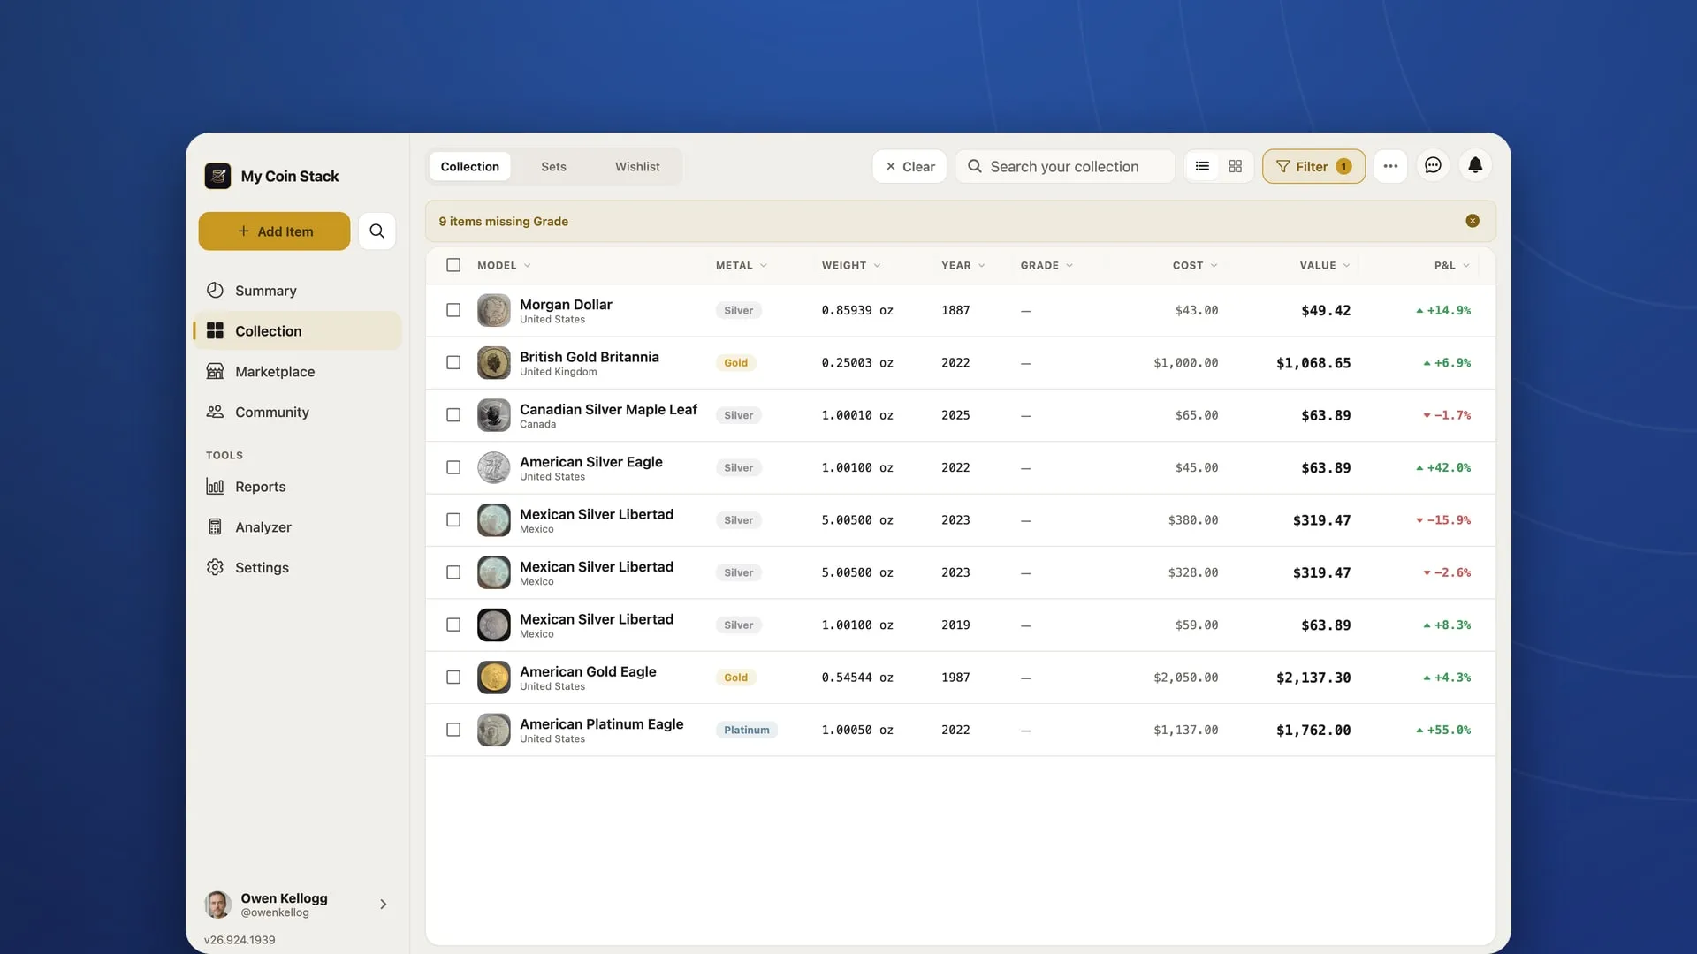This screenshot has width=1697, height=954.
Task: Check the American Silver Eagle row checkbox
Action: (453, 467)
